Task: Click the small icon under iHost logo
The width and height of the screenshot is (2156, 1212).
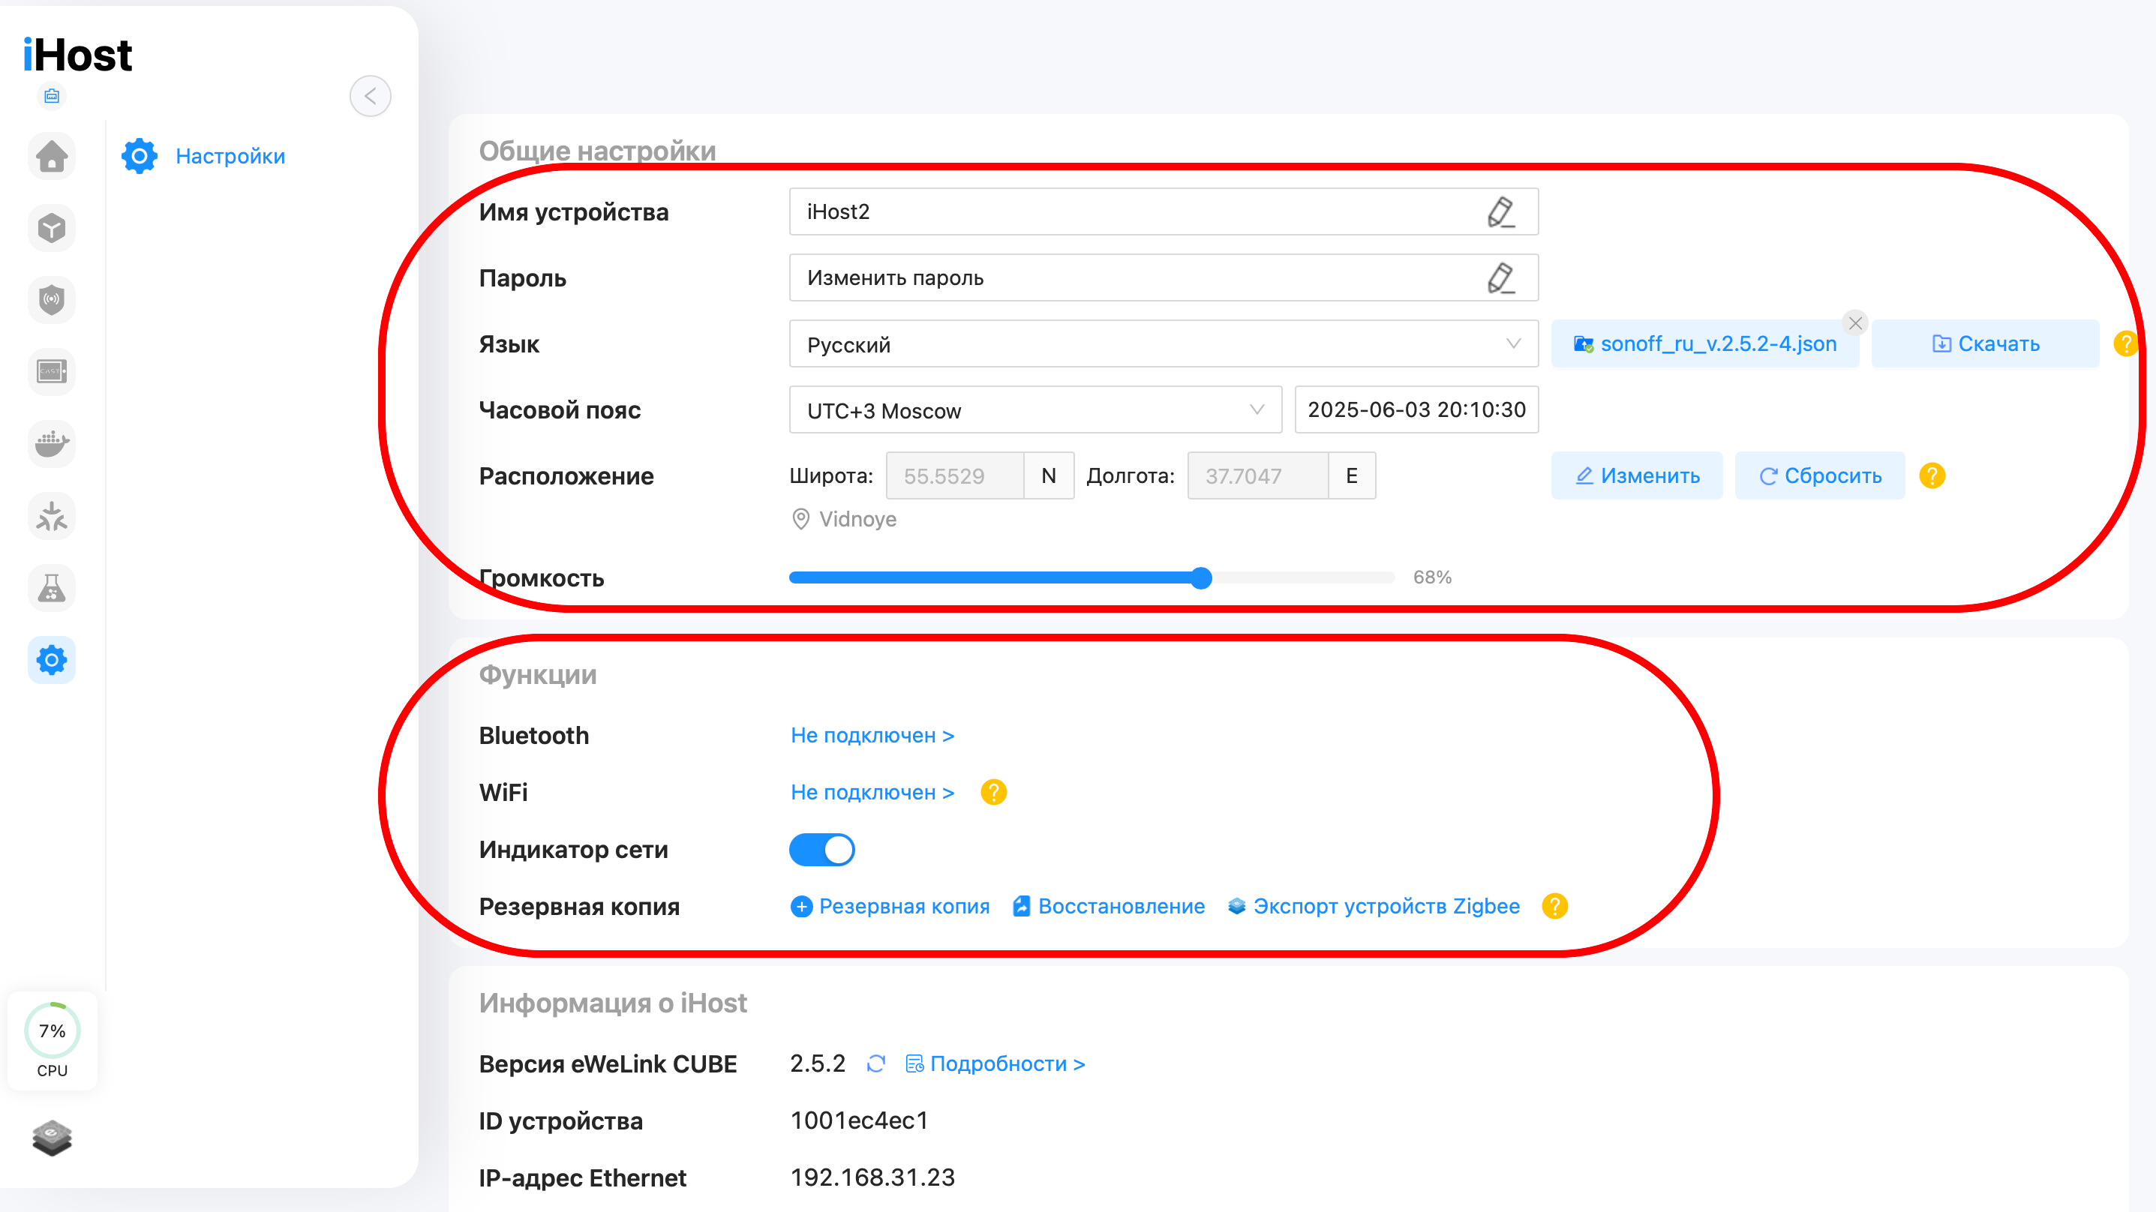Action: coord(52,96)
